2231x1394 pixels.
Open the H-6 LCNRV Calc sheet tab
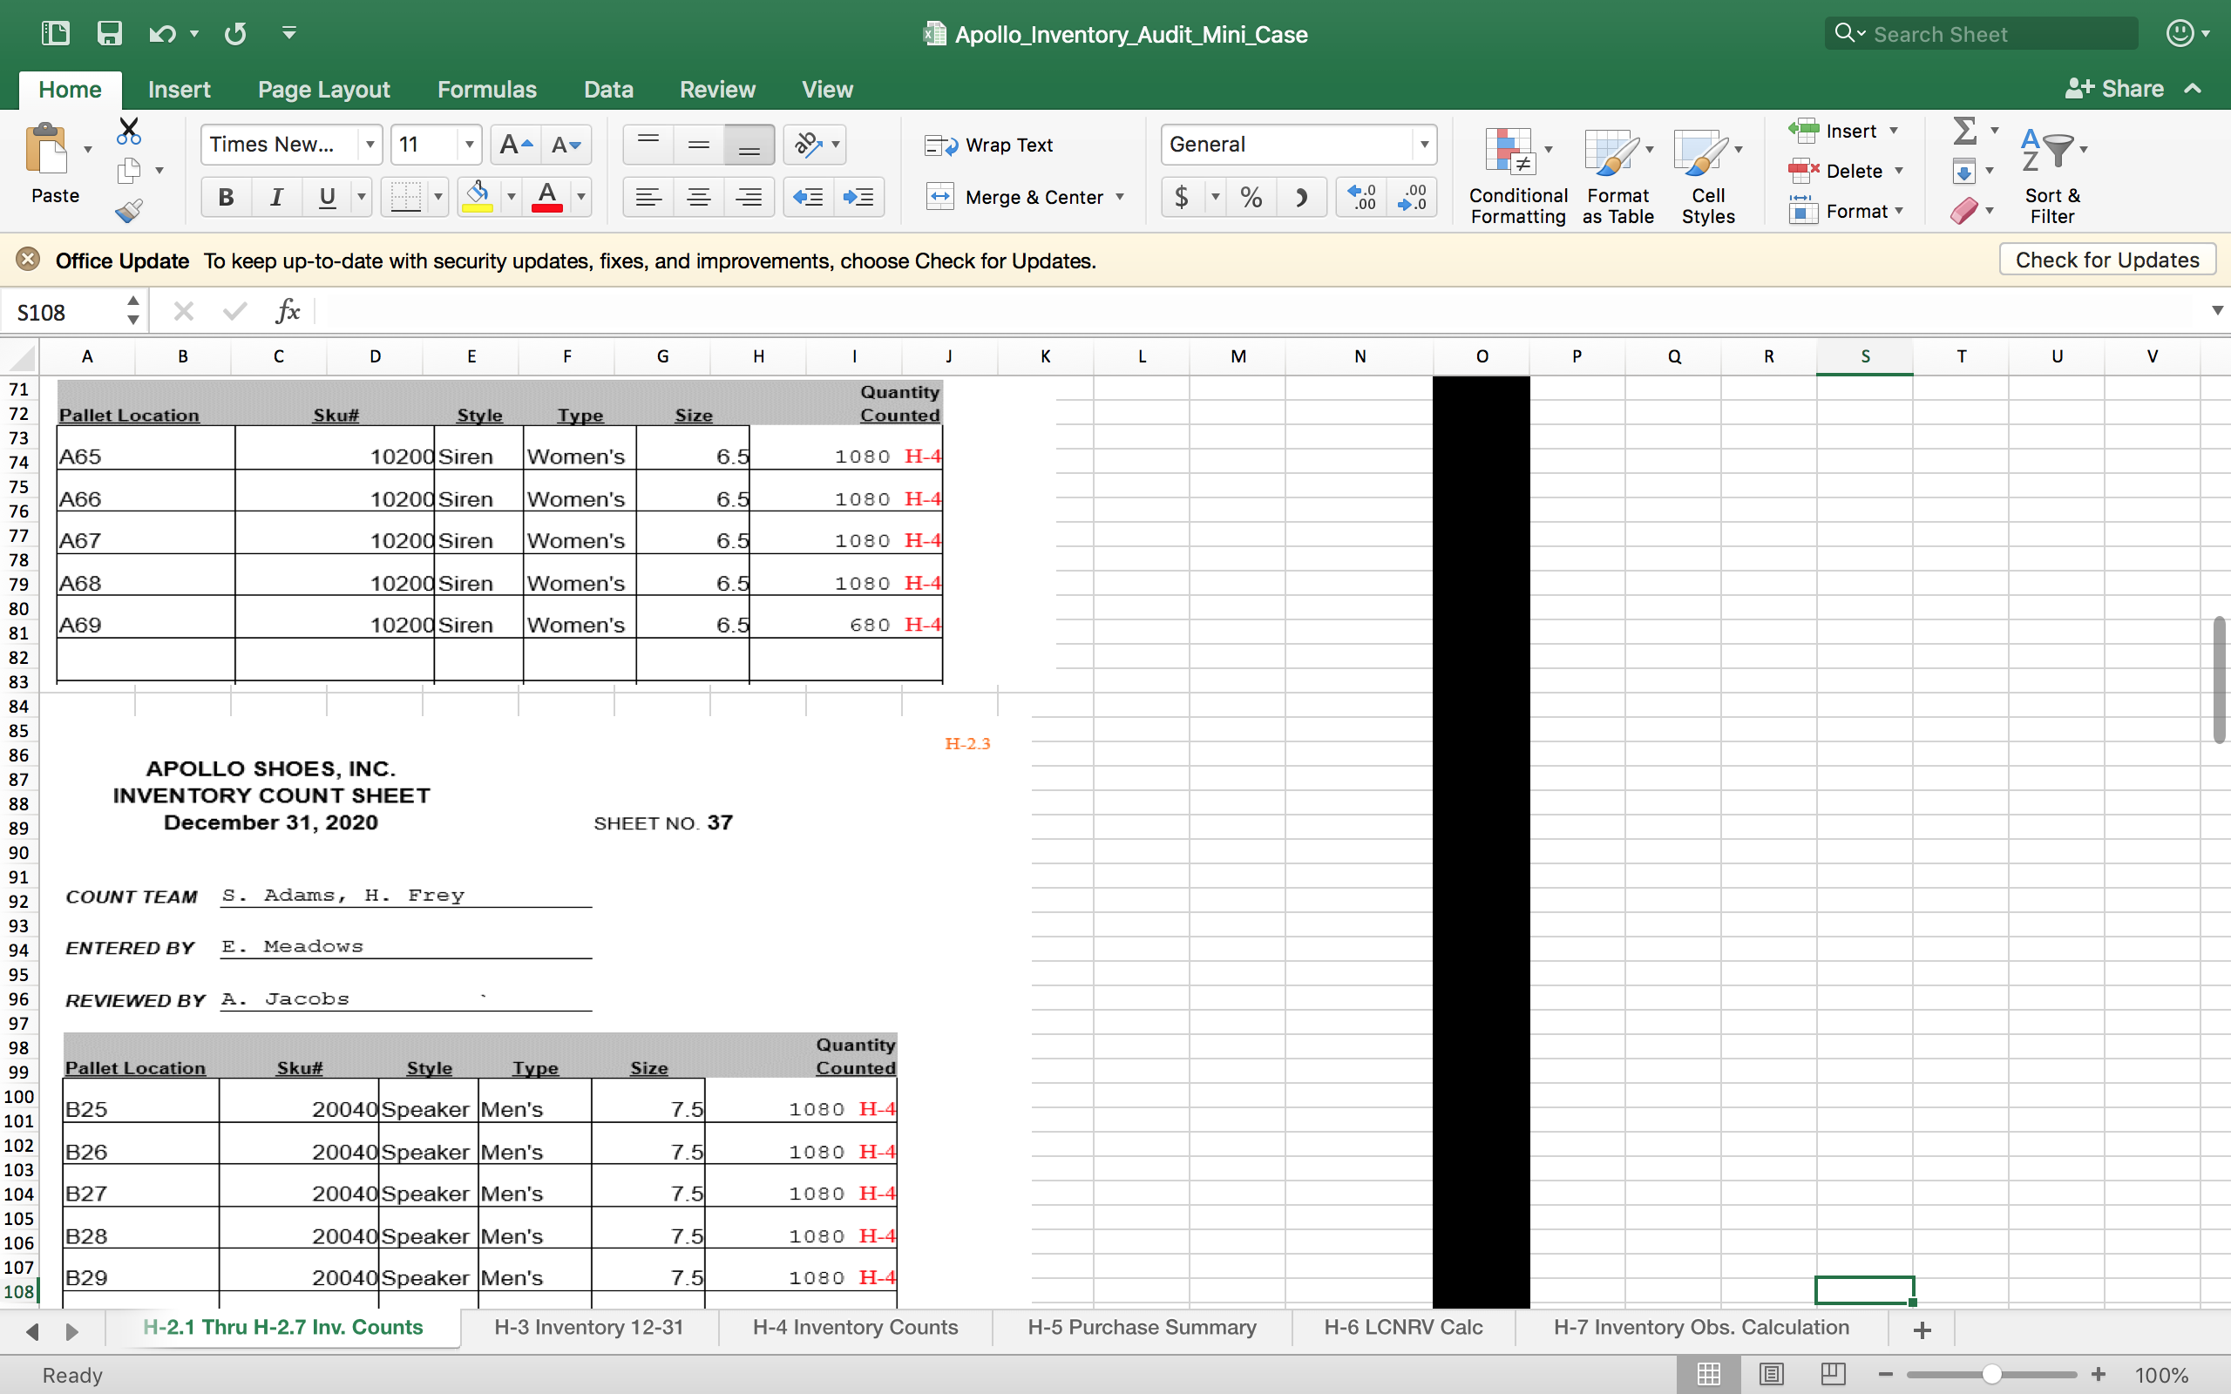(x=1402, y=1327)
